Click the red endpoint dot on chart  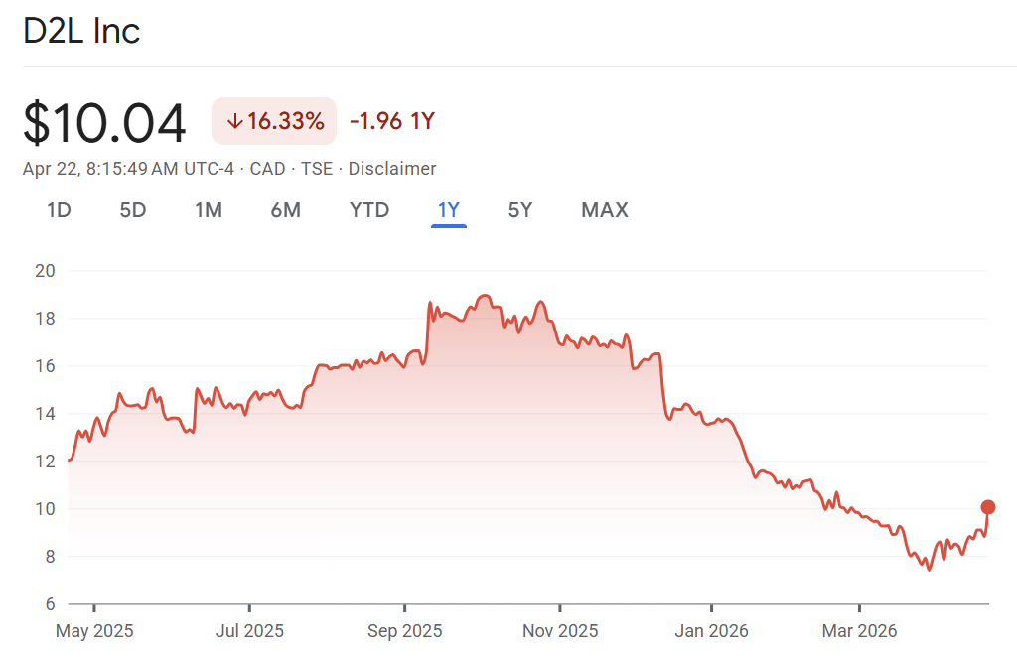pyautogui.click(x=987, y=507)
